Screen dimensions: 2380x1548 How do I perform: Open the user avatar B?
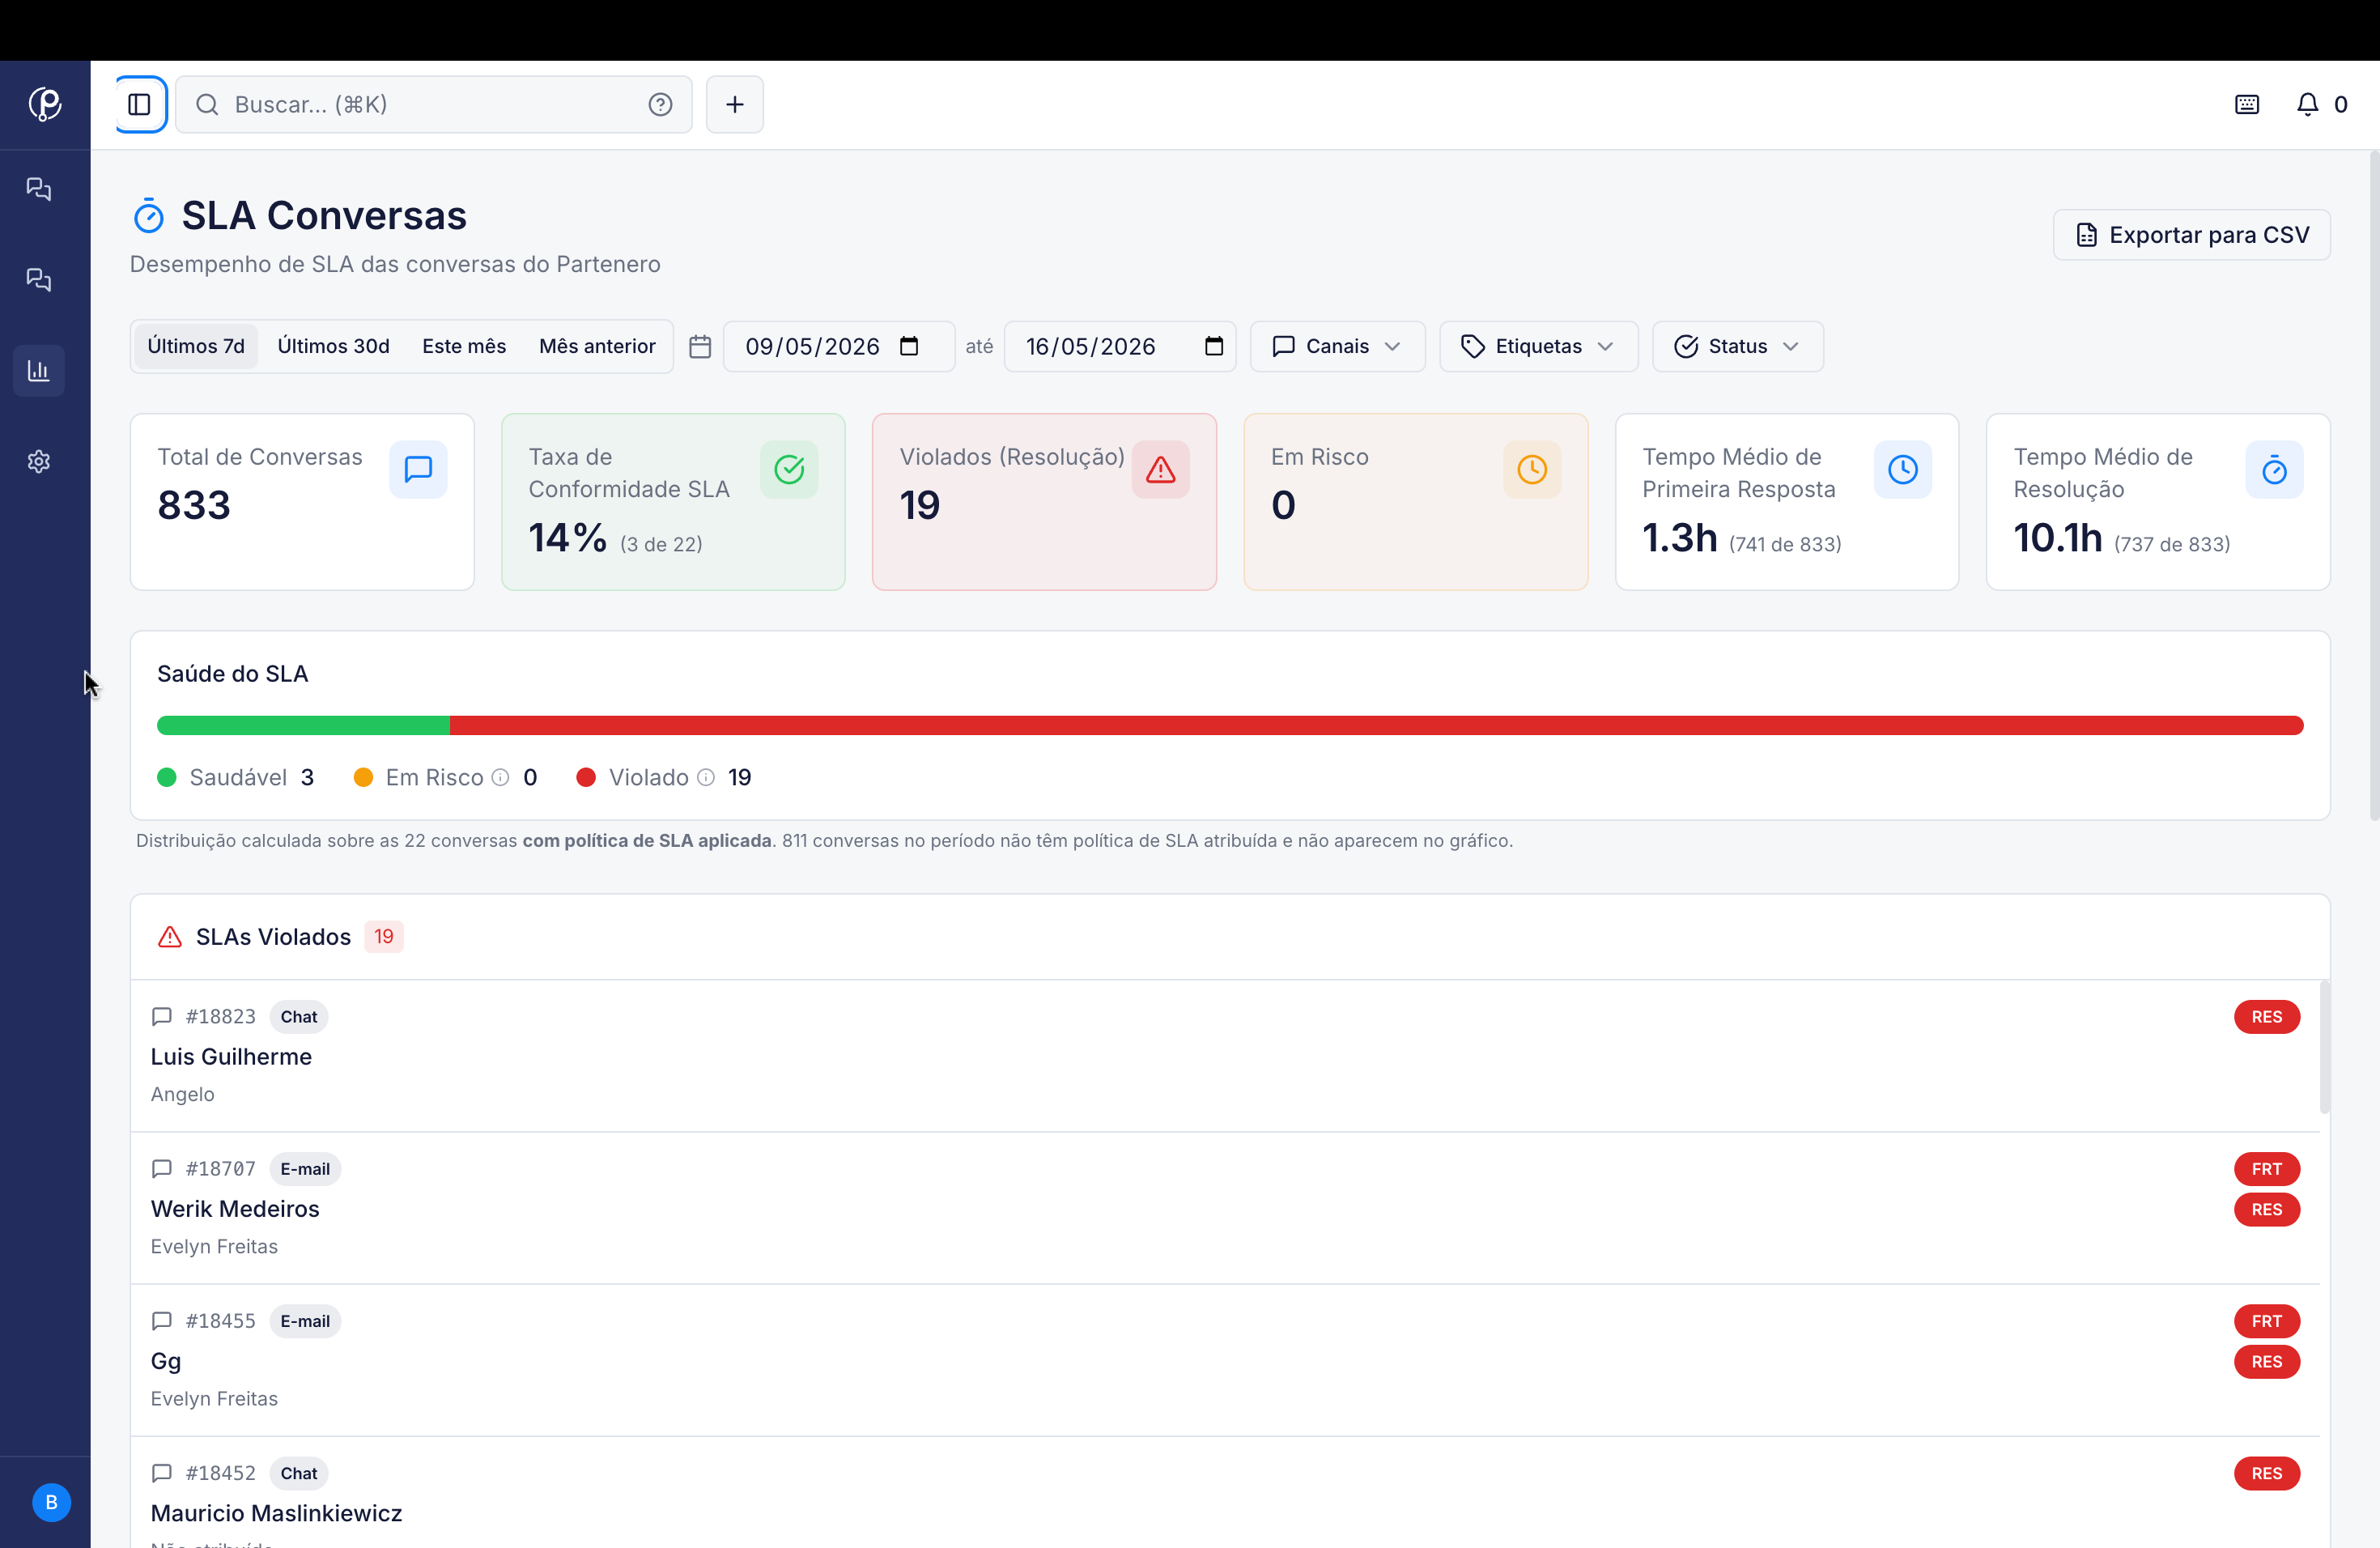click(52, 1502)
